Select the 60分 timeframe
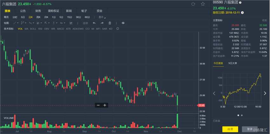This screenshot has width=270, height=134. [87, 17]
